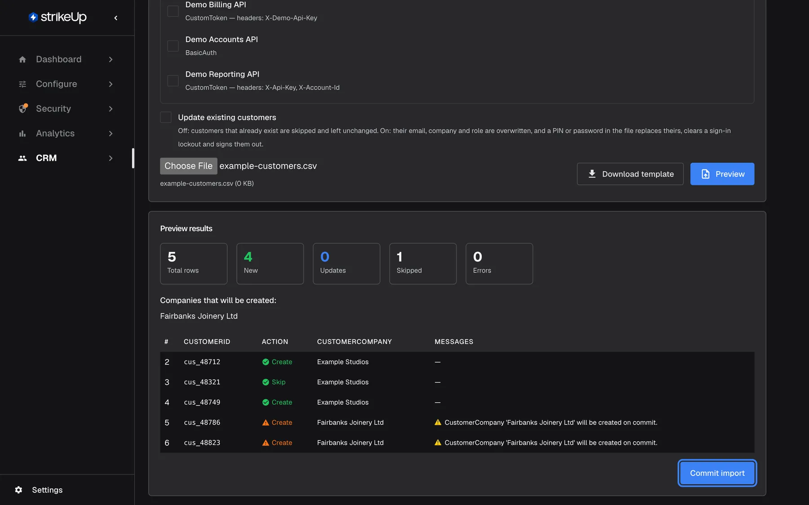Click the yellow warning icon in cus_48786 message
This screenshot has height=505, width=809.
click(x=438, y=422)
